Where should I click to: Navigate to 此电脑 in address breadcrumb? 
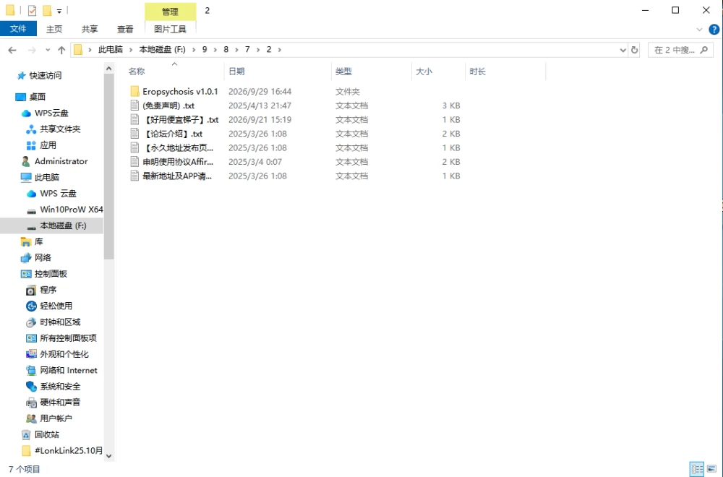110,49
